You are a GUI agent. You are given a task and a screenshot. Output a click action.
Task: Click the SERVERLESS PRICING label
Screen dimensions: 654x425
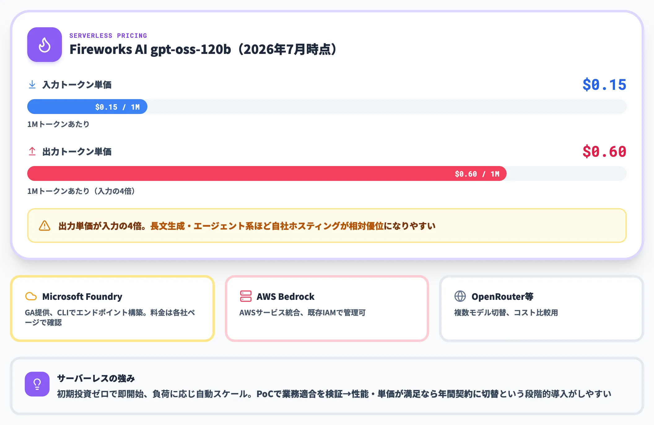tap(108, 36)
